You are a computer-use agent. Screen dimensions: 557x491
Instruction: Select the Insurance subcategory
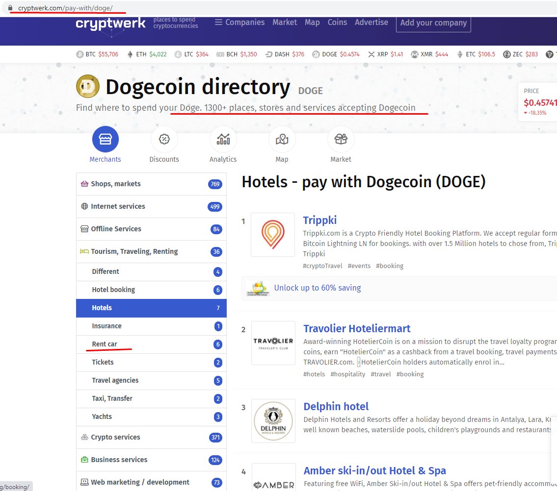pos(151,326)
